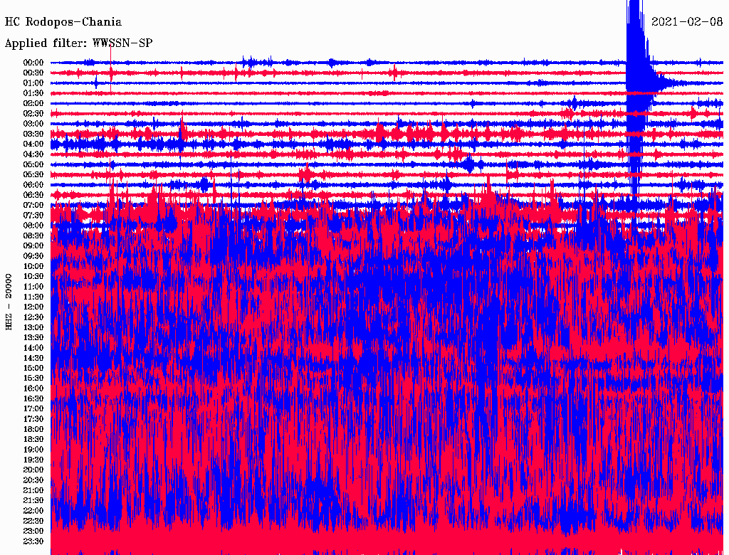729x555 pixels.
Task: Click the 09:00 time label
Action: (x=33, y=246)
